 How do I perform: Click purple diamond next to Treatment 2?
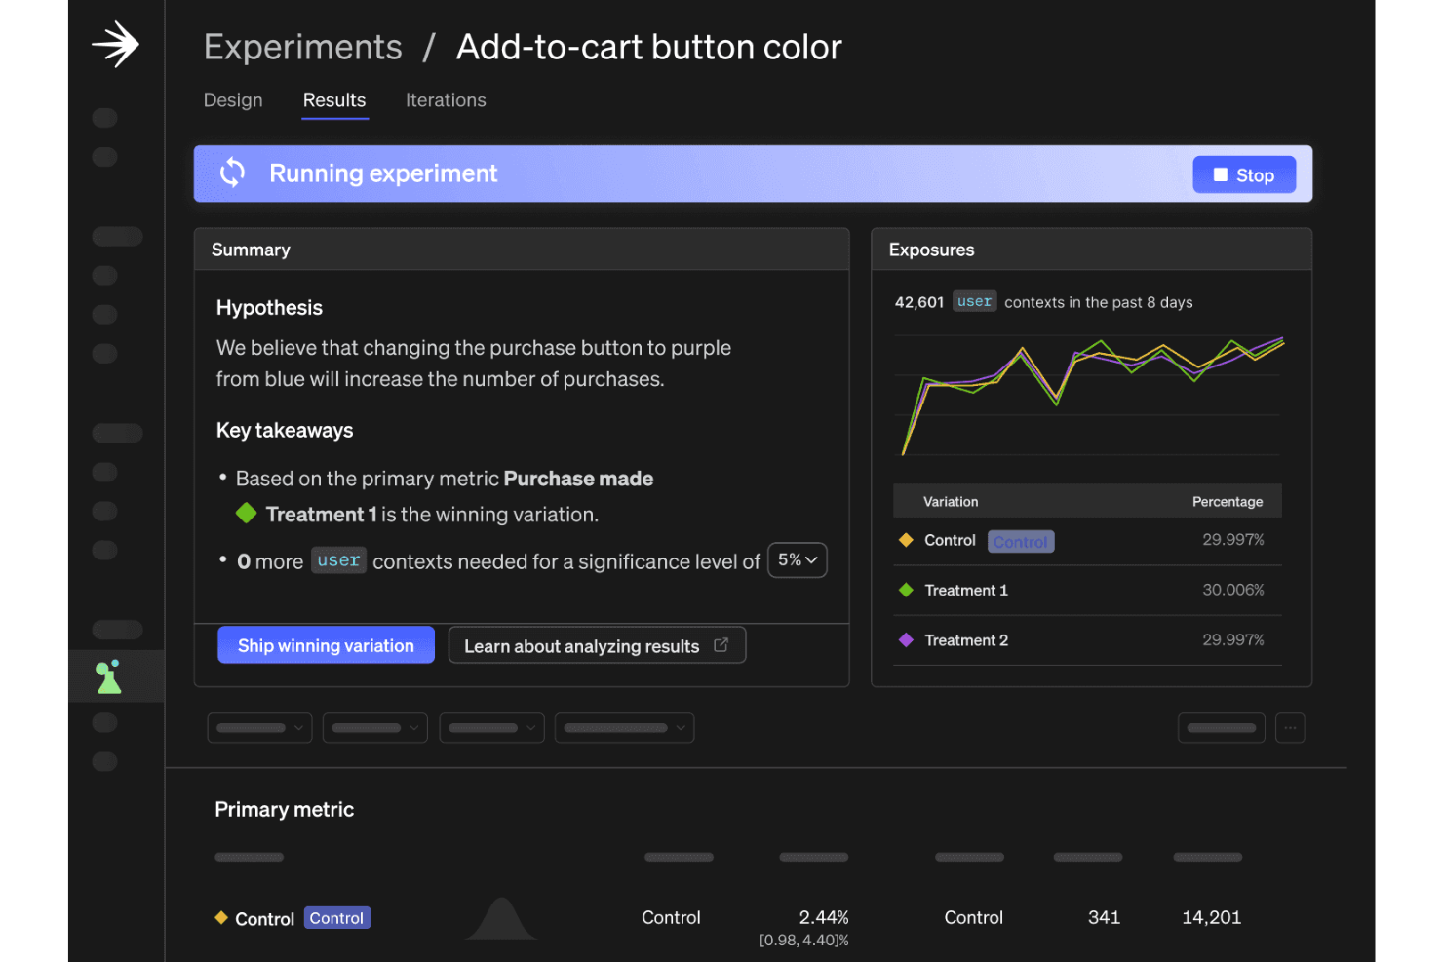906,640
